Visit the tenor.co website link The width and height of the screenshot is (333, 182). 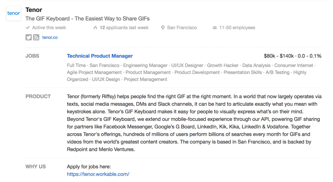click(50, 37)
